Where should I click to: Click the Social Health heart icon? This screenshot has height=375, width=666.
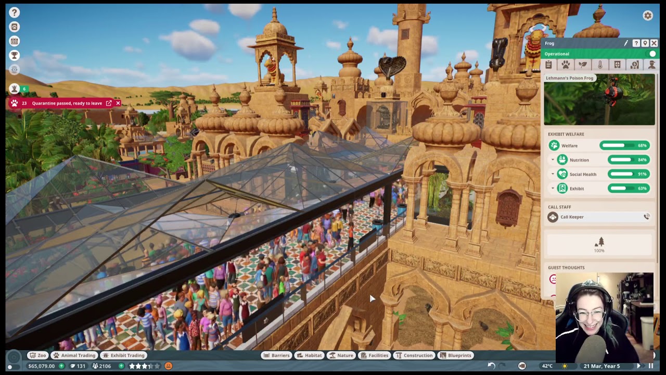562,174
